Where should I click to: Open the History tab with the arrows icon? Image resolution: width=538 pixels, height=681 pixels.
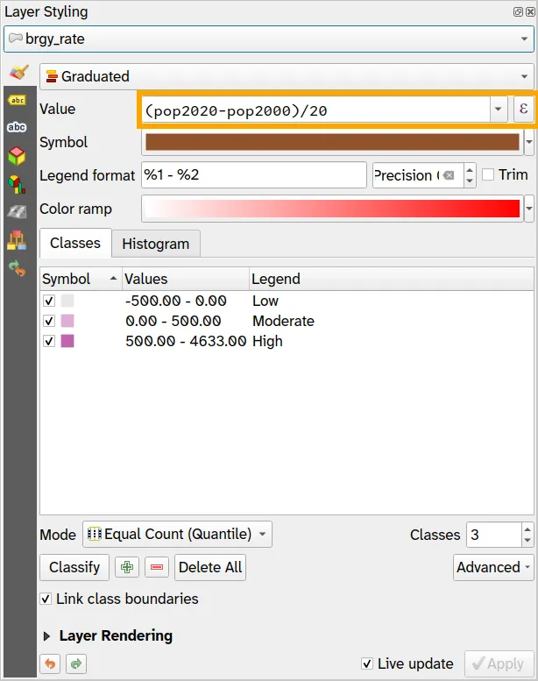(x=17, y=268)
